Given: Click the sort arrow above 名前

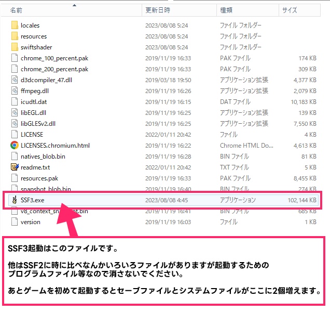Looking at the screenshot, I should (x=74, y=5).
